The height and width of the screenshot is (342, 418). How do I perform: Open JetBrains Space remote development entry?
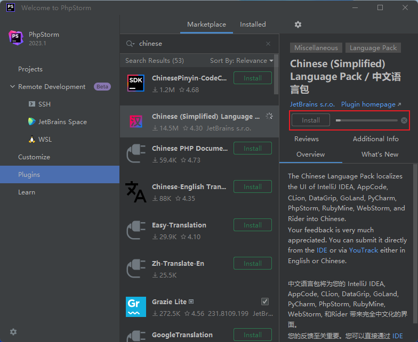click(x=58, y=121)
